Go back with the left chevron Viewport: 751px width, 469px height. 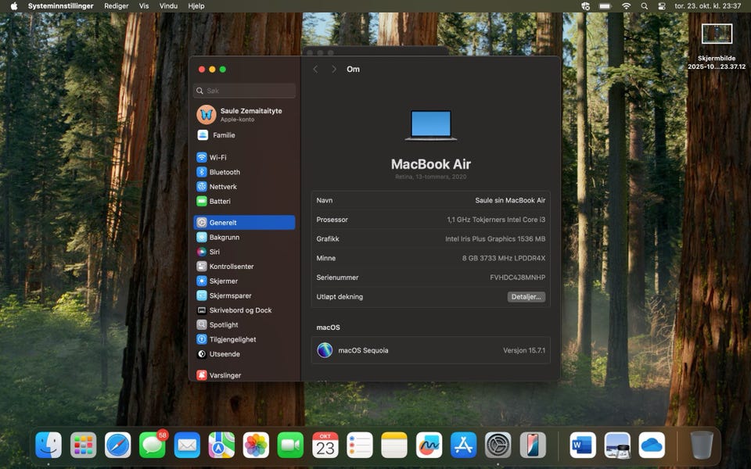click(315, 70)
